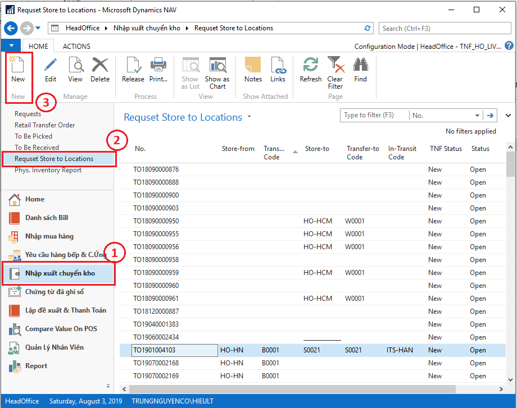This screenshot has width=517, height=408.
Task: Open Phys. Inventory Report list
Action: tap(48, 170)
